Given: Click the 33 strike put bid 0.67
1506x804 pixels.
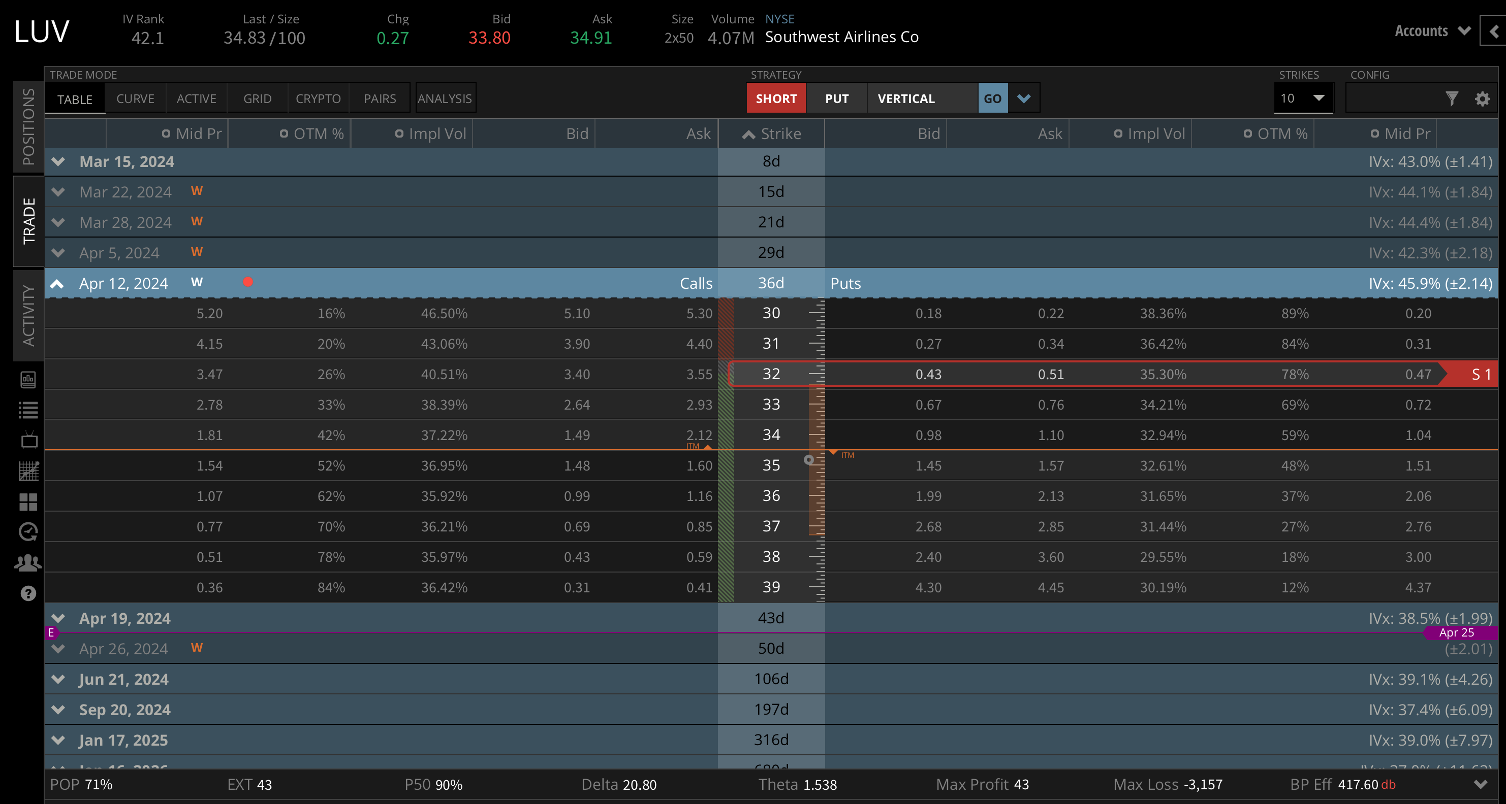Looking at the screenshot, I should point(928,405).
